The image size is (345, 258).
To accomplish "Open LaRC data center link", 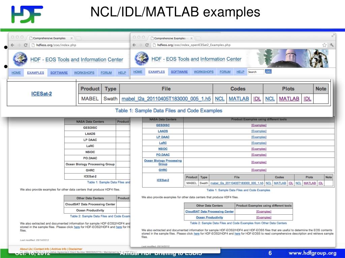I will pyautogui.click(x=163, y=143).
